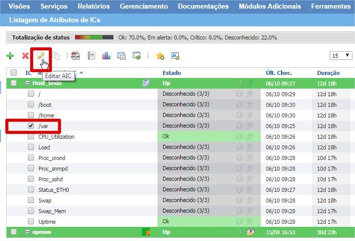Viewport: 355px width, 241px height.
Task: Open the rows-per-page dropdown showing 15
Action: (x=341, y=55)
